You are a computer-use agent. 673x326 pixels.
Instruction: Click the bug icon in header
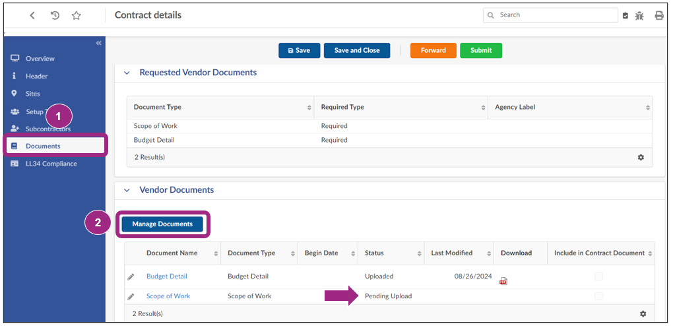tap(639, 15)
